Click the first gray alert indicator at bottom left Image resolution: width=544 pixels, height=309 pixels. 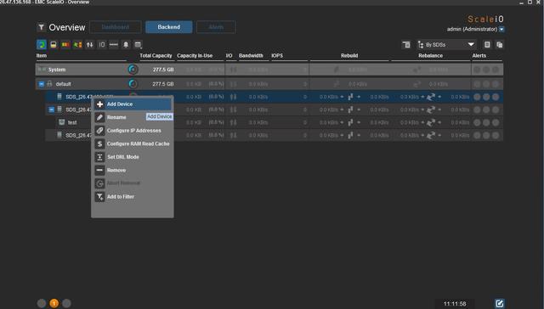(42, 303)
